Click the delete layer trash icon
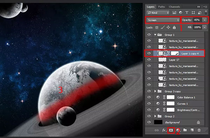The width and height of the screenshot is (210, 138). [x=199, y=130]
